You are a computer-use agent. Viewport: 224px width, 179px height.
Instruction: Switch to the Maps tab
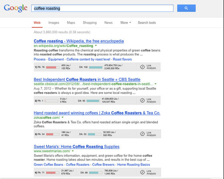[x=71, y=23]
